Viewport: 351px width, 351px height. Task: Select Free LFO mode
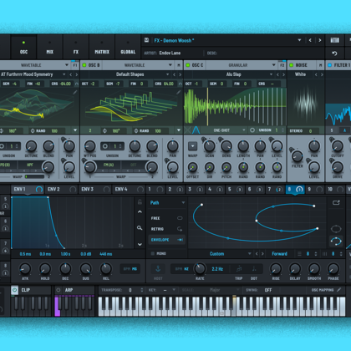click(x=166, y=218)
